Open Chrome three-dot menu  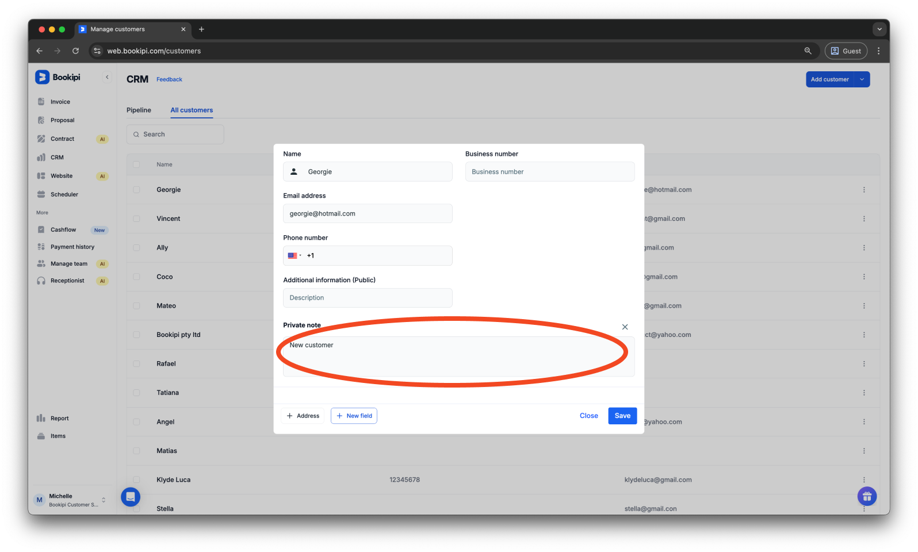[x=878, y=51]
